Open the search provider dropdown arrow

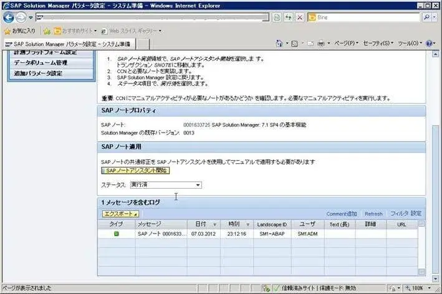[x=435, y=17]
